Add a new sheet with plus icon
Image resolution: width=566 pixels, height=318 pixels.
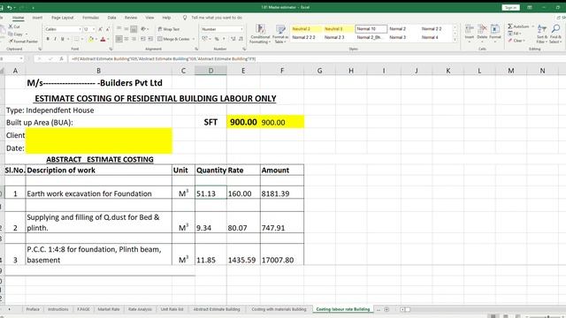[386, 309]
